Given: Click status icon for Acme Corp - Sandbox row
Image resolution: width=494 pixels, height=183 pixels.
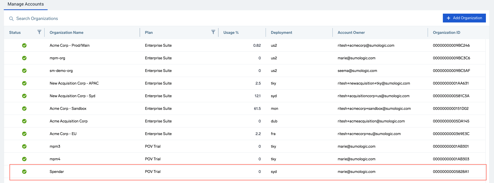Looking at the screenshot, I should point(24,109).
